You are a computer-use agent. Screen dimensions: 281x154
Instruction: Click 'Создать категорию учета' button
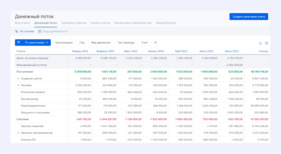[x=249, y=17]
